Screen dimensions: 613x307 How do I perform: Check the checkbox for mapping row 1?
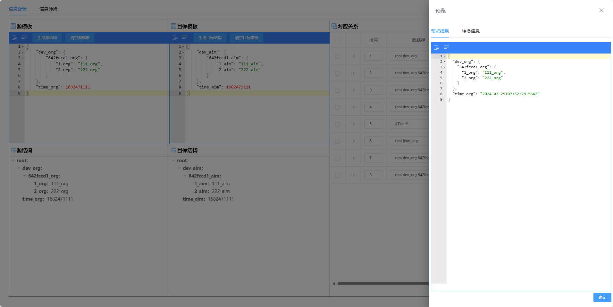tap(337, 56)
